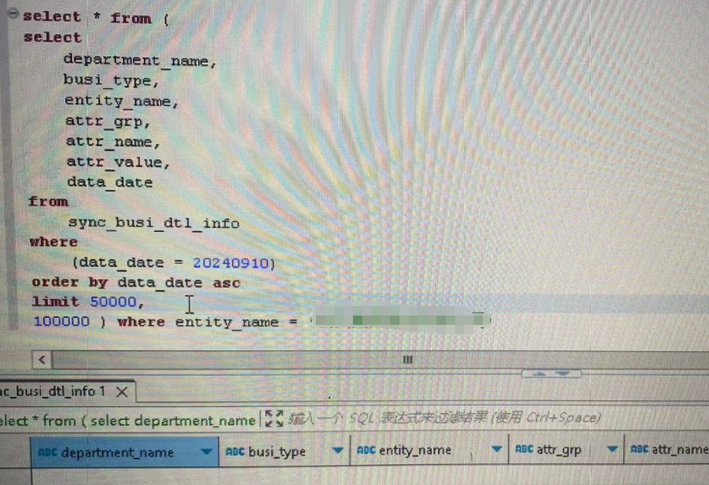709x485 pixels.
Task: Click the 'order by data_date asc' line
Action: [136, 282]
